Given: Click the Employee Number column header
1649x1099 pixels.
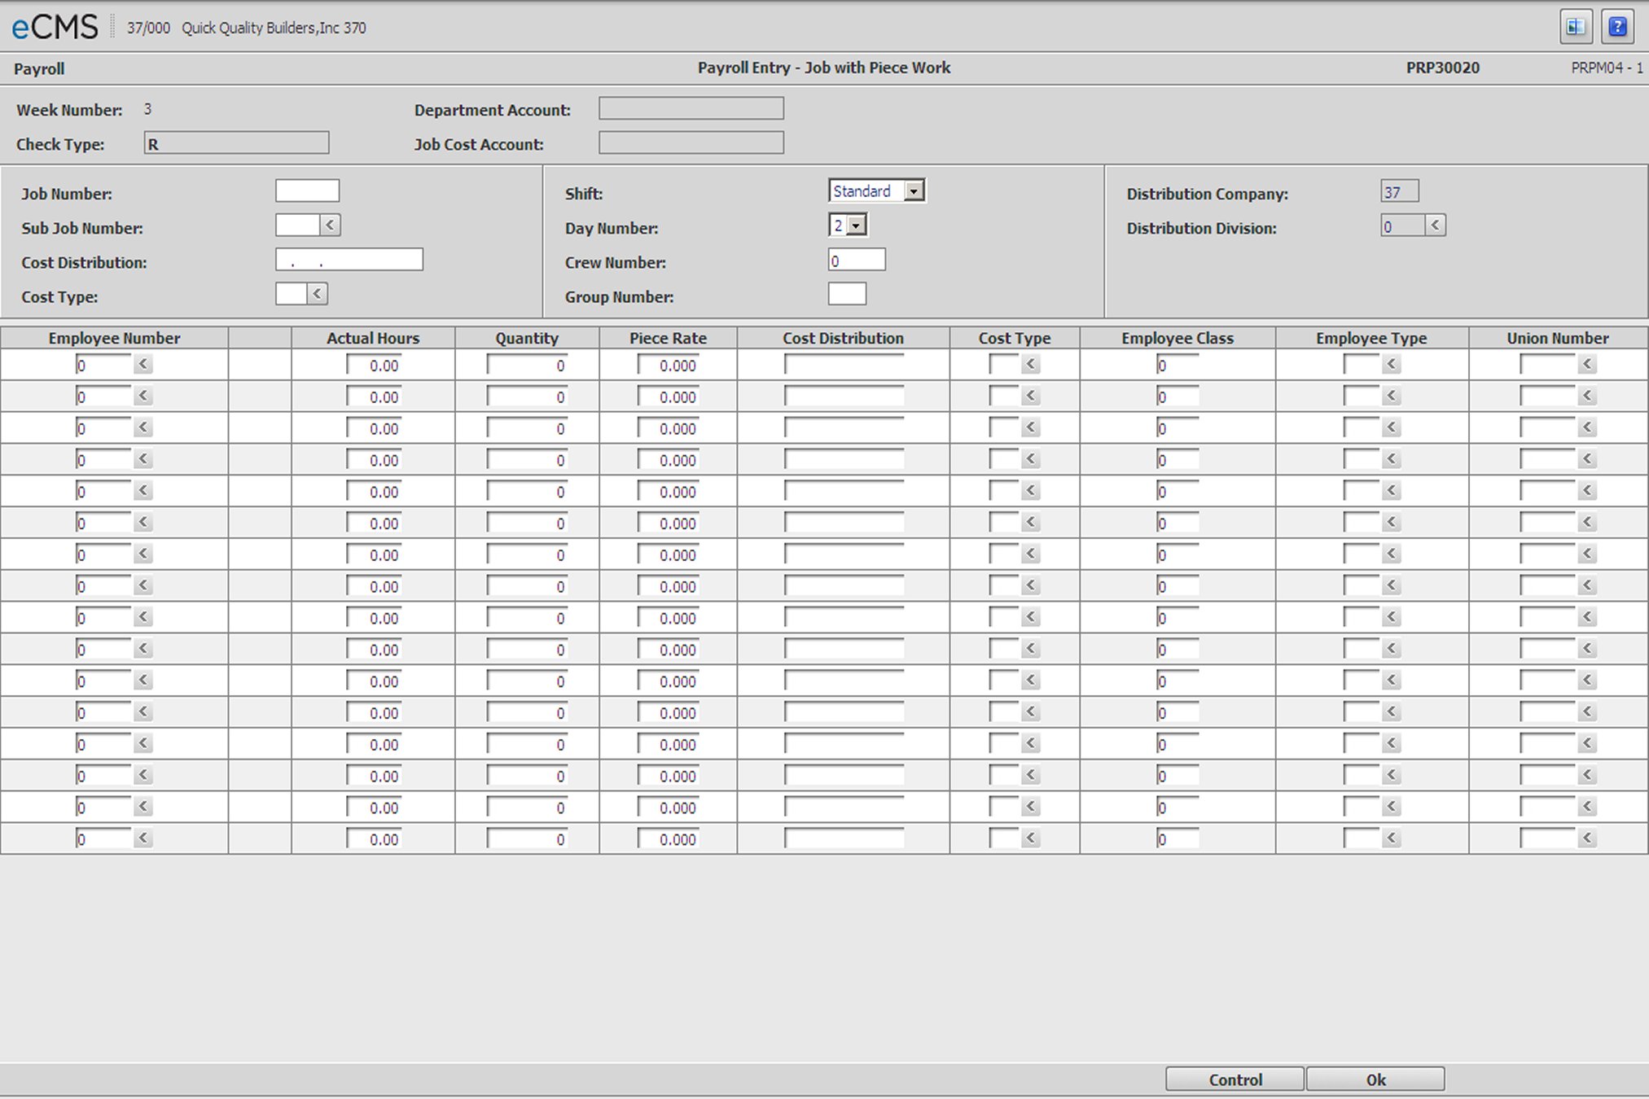Looking at the screenshot, I should (x=114, y=338).
